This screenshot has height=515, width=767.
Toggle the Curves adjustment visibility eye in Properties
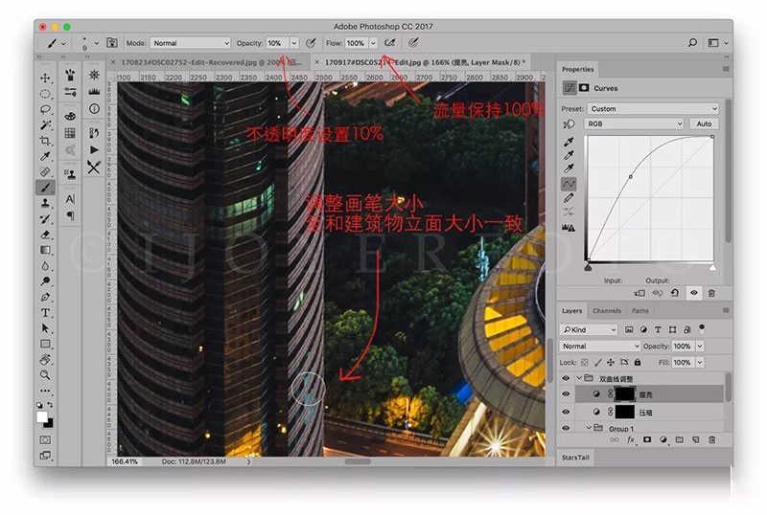[x=693, y=293]
